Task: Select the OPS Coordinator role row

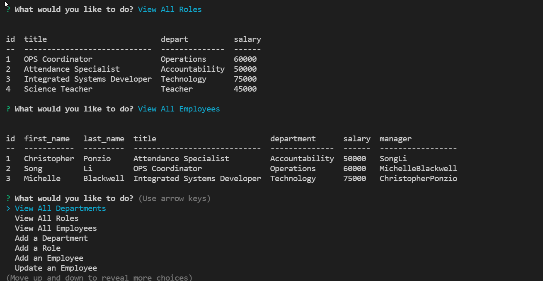Action: [x=58, y=59]
